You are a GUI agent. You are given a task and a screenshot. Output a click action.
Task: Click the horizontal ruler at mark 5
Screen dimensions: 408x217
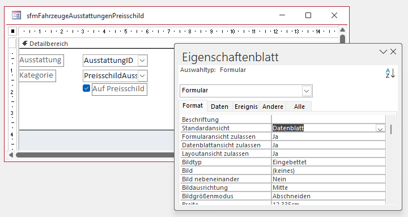(x=126, y=32)
